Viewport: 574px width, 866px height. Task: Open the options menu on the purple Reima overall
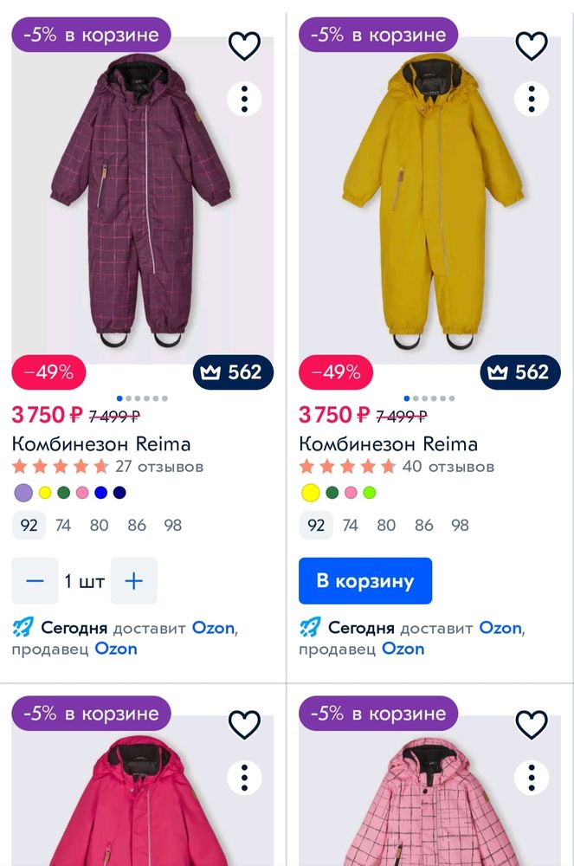pos(245,99)
